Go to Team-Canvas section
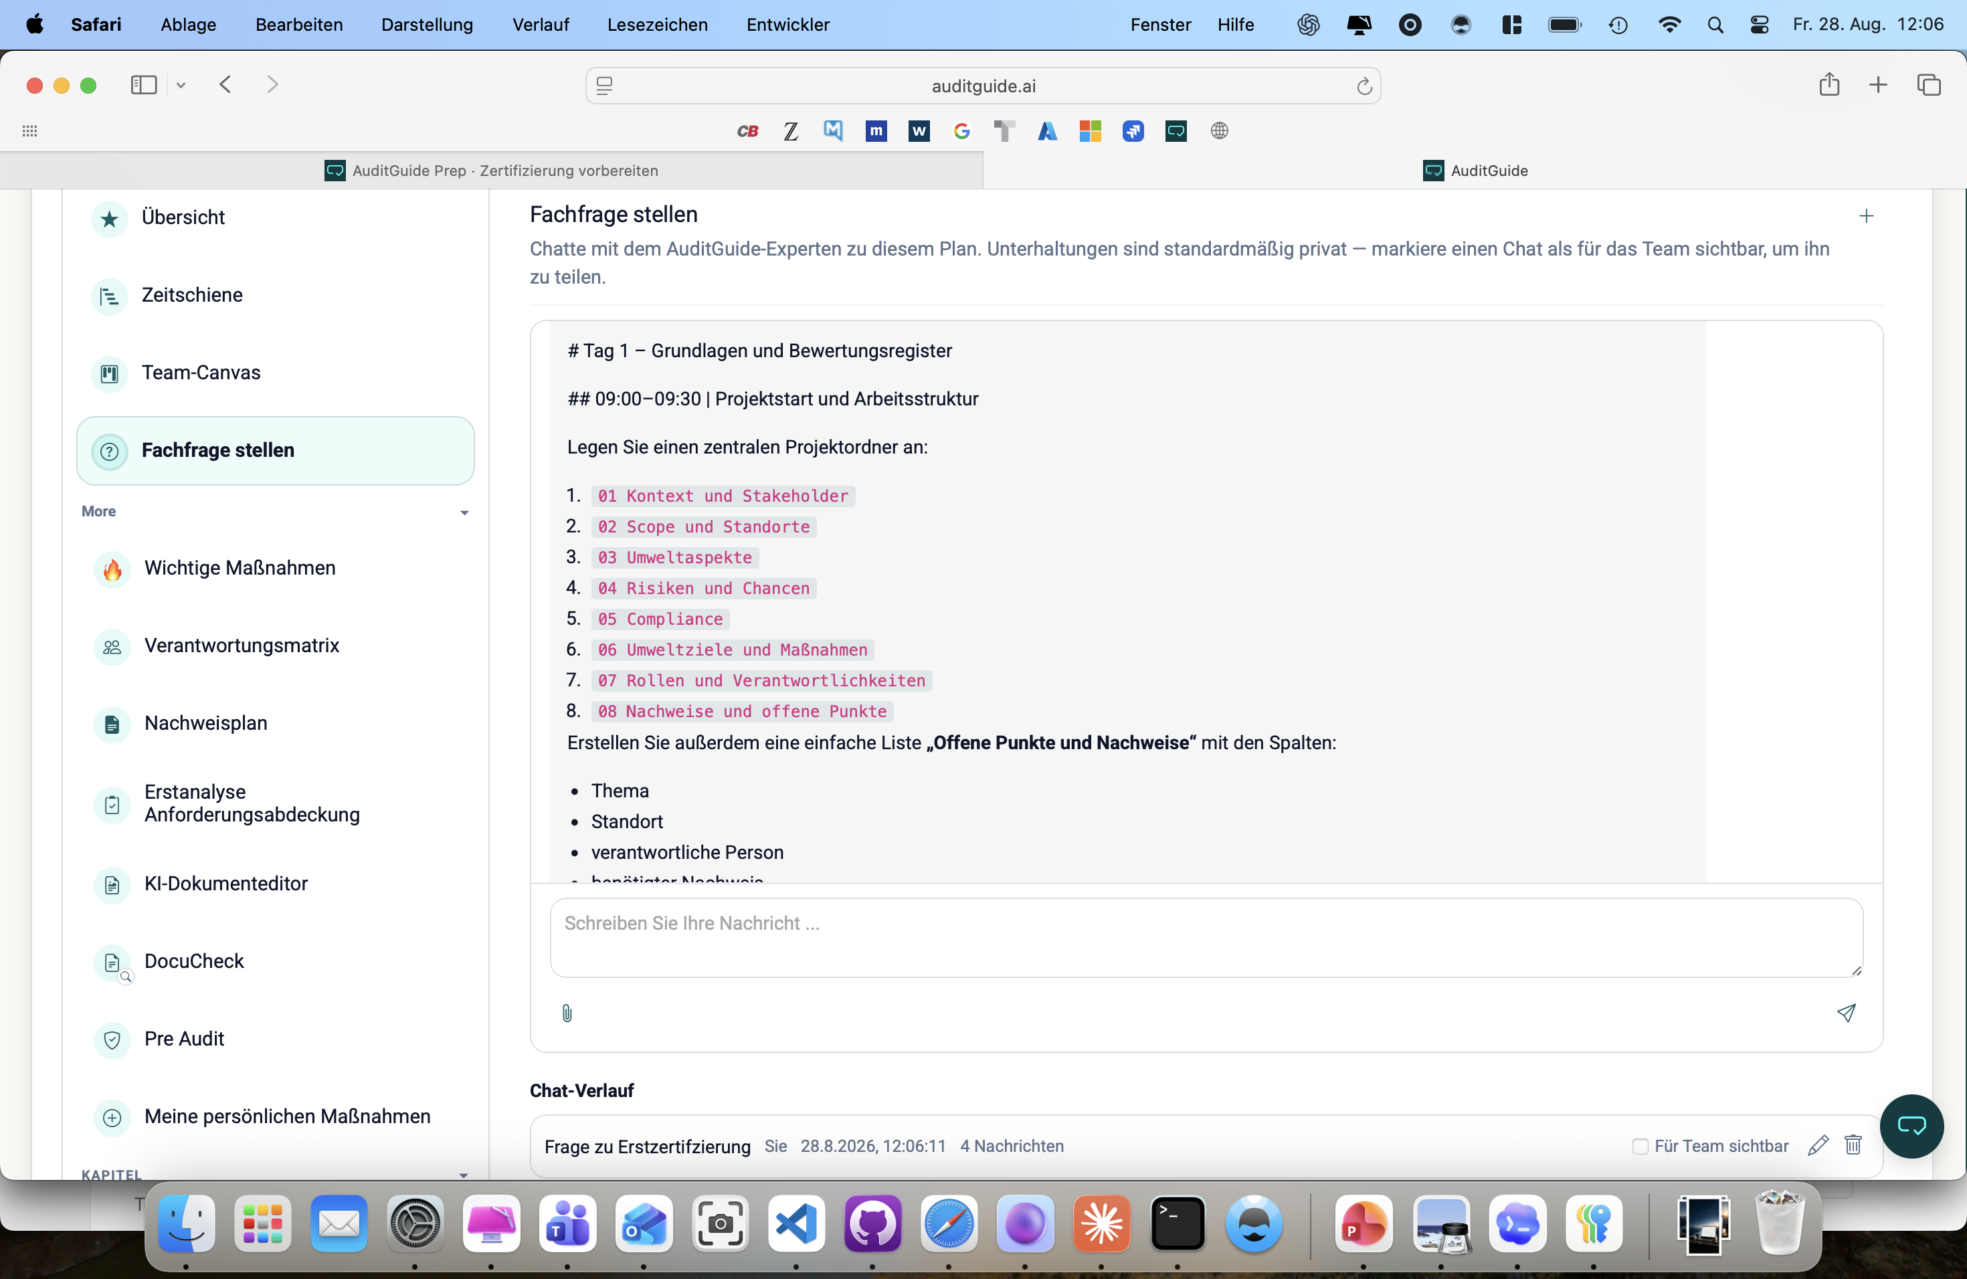This screenshot has width=1967, height=1279. click(x=201, y=373)
